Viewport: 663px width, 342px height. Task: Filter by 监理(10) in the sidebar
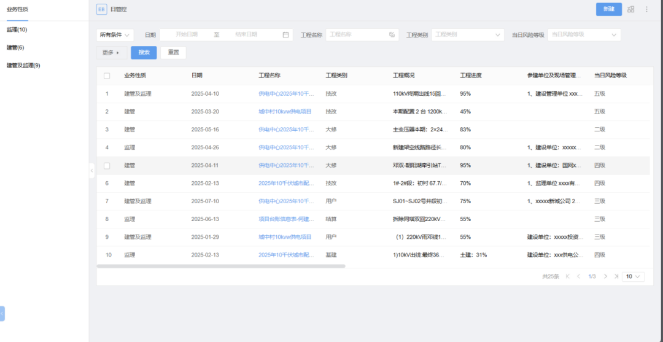[x=17, y=29]
